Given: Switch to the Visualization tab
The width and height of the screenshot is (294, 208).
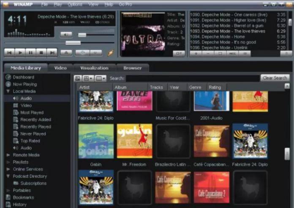Looking at the screenshot, I should tap(94, 68).
